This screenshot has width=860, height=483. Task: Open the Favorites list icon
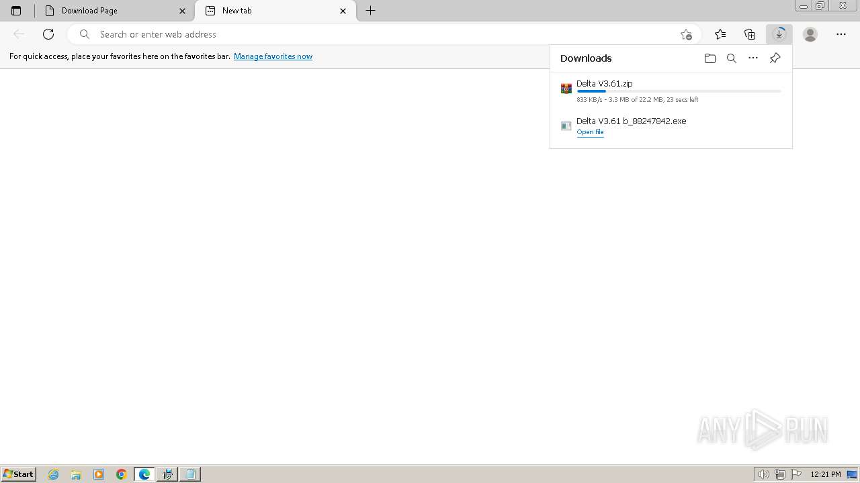pyautogui.click(x=720, y=34)
